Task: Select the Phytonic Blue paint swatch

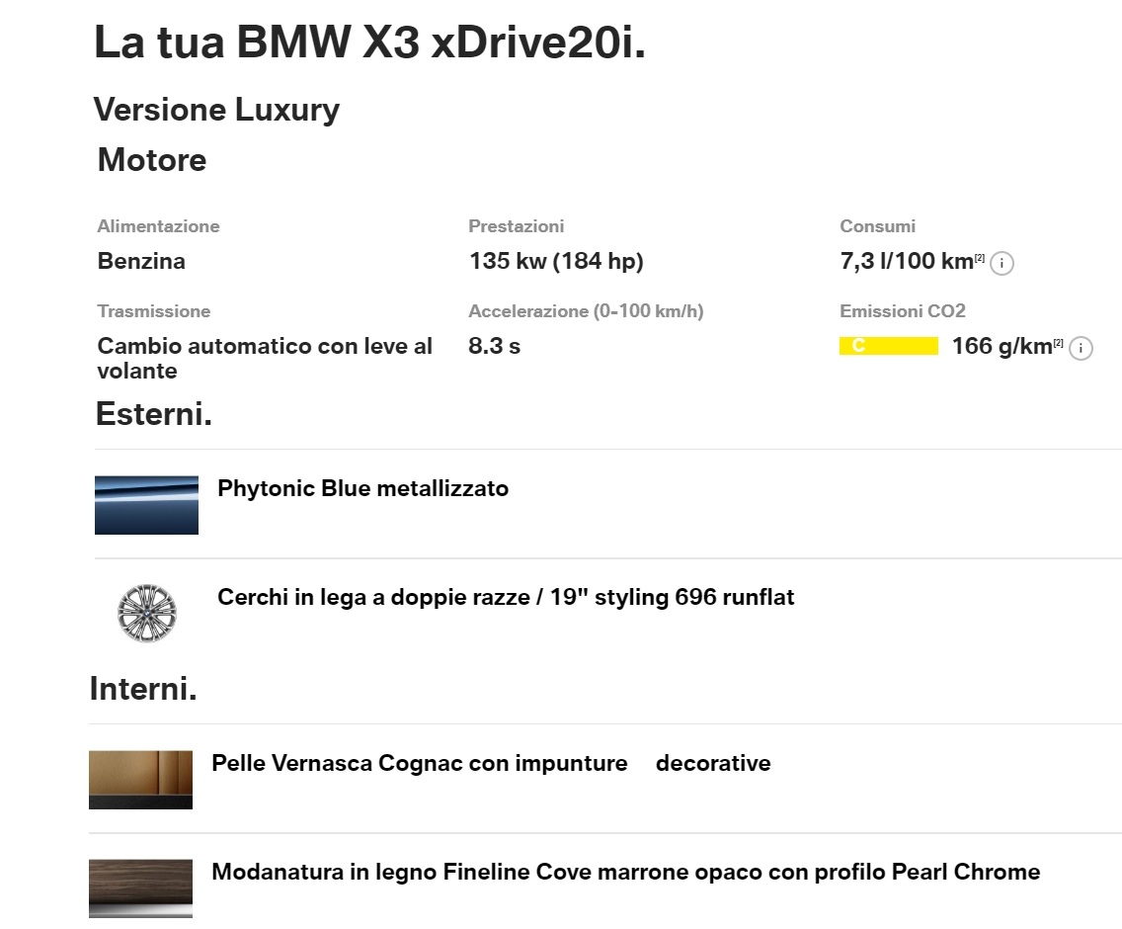Action: point(146,504)
